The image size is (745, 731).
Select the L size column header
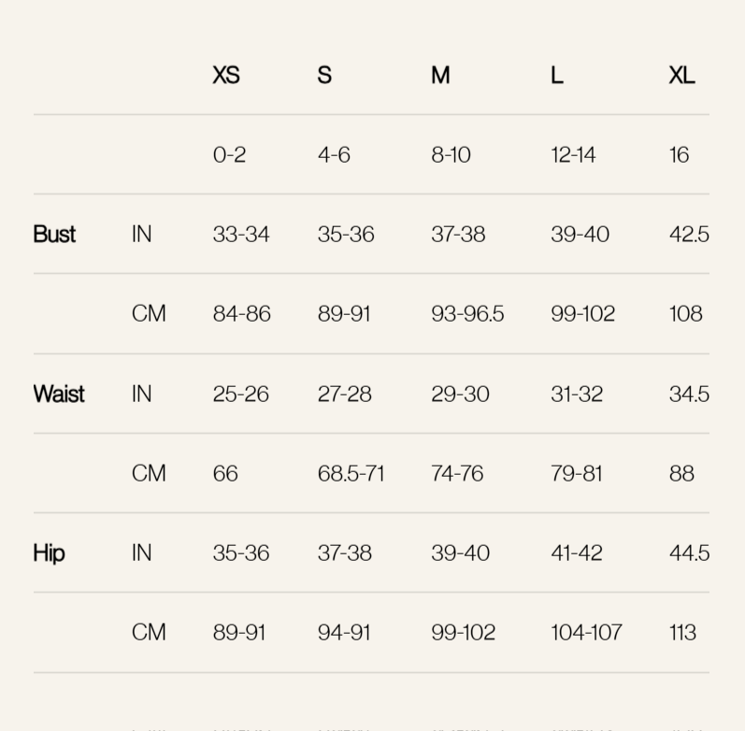[x=557, y=76]
